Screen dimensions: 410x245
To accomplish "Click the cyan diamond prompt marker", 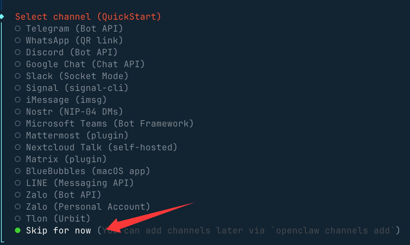I will pos(2,17).
